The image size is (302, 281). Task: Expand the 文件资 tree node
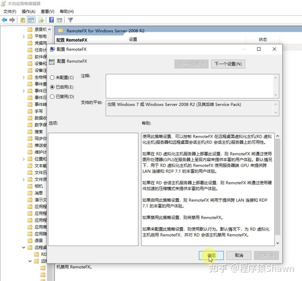click(23, 179)
